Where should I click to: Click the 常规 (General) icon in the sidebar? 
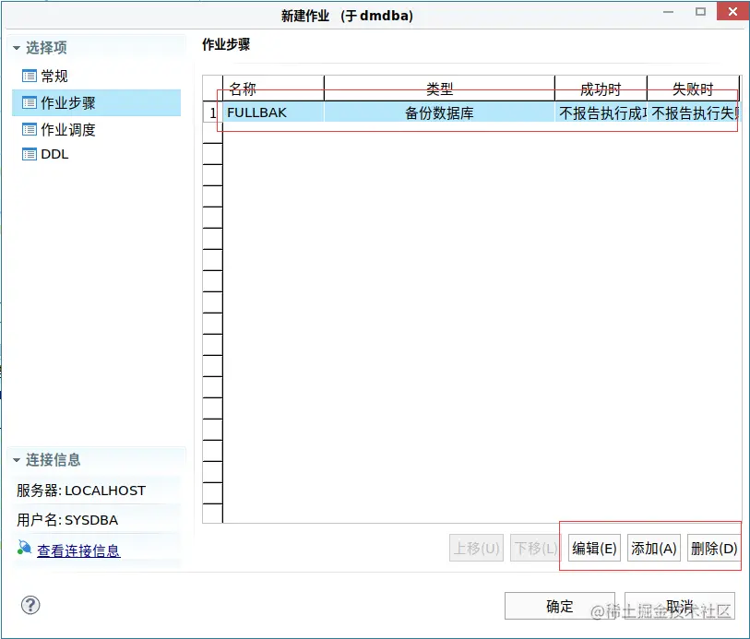(31, 76)
